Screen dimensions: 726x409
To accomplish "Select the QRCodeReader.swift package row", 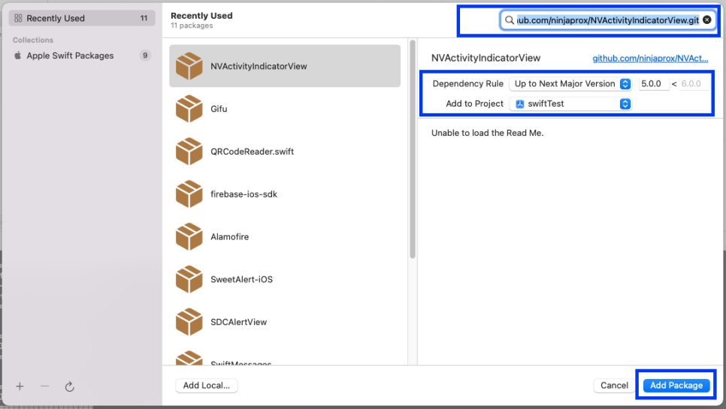I will click(x=285, y=151).
